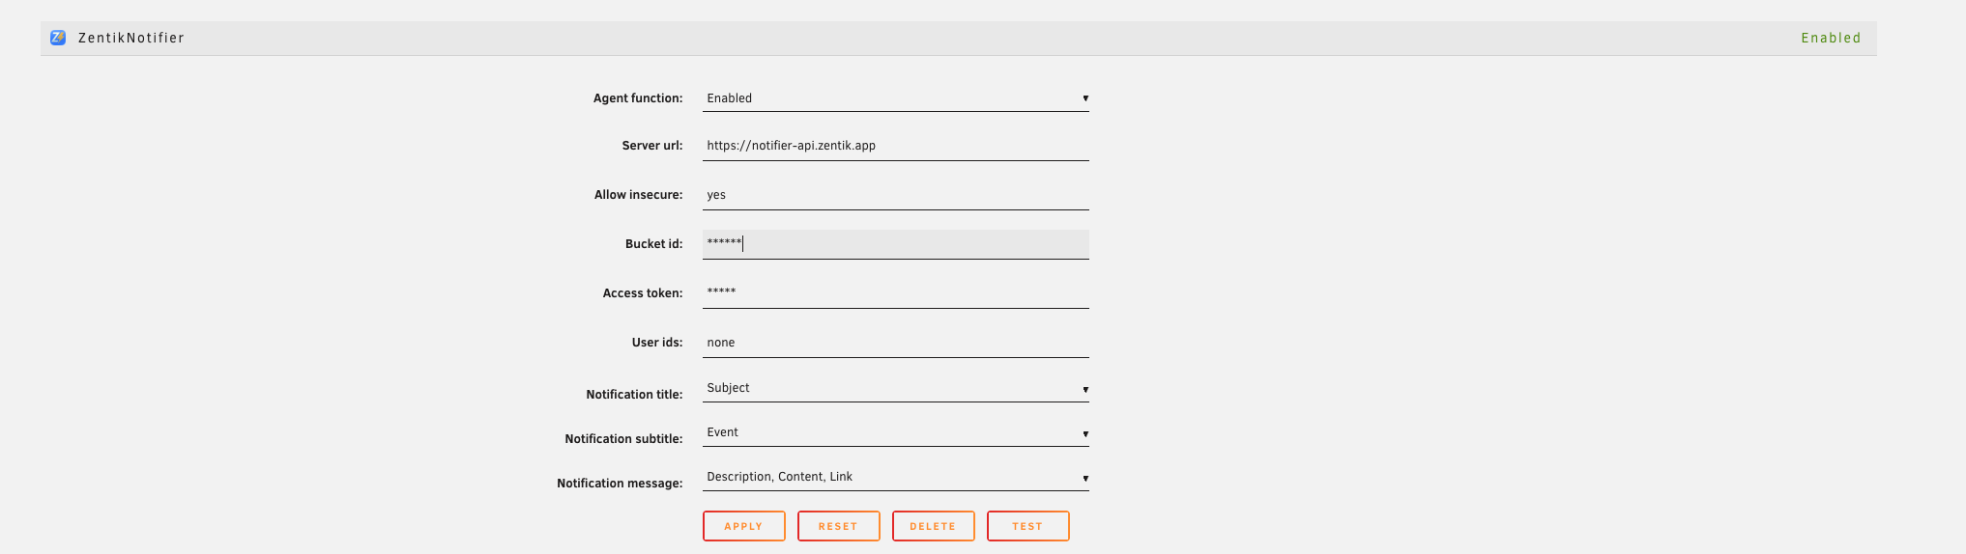Click the green Enabled status text
This screenshot has width=1966, height=554.
tap(1830, 38)
